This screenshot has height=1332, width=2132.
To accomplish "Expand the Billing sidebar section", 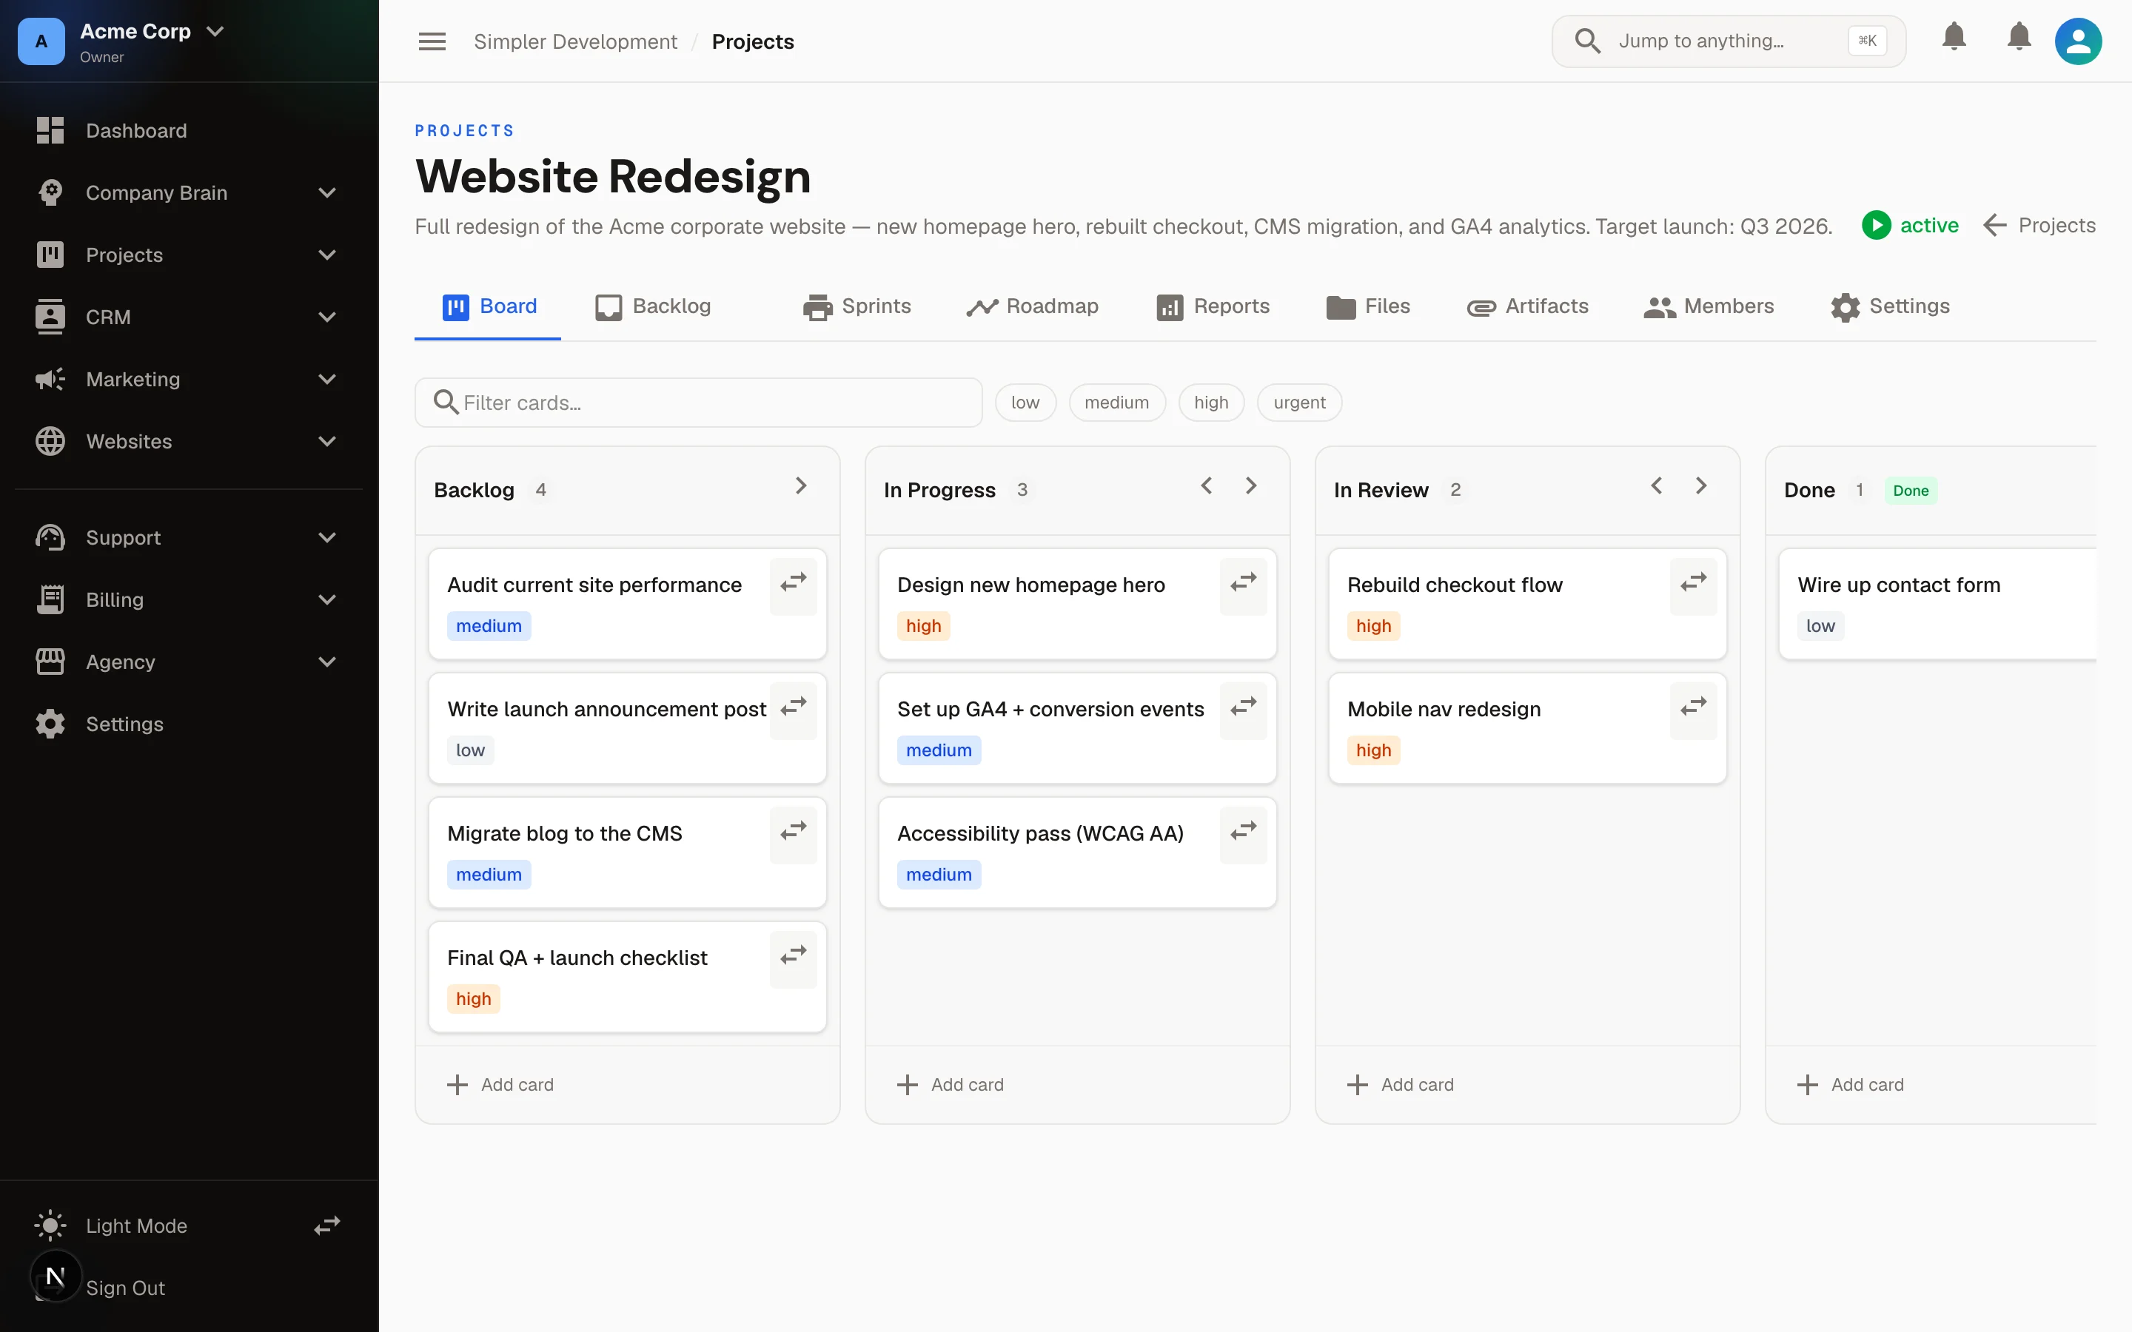I will tap(327, 600).
